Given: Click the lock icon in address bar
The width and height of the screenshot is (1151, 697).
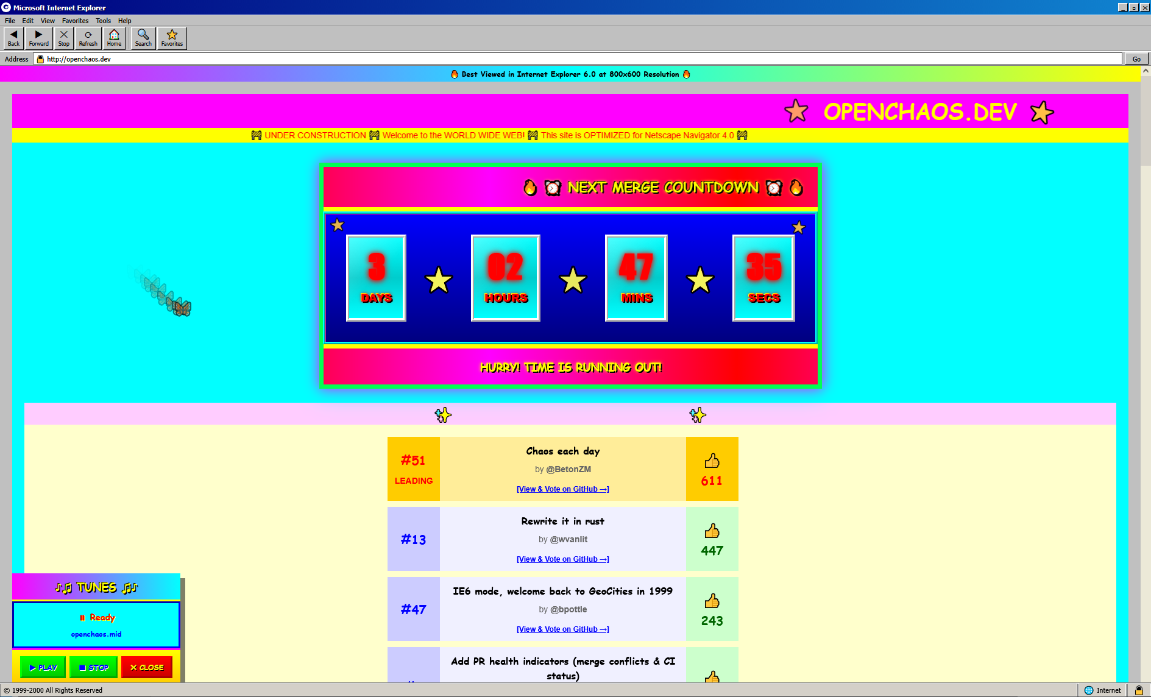Looking at the screenshot, I should [41, 59].
